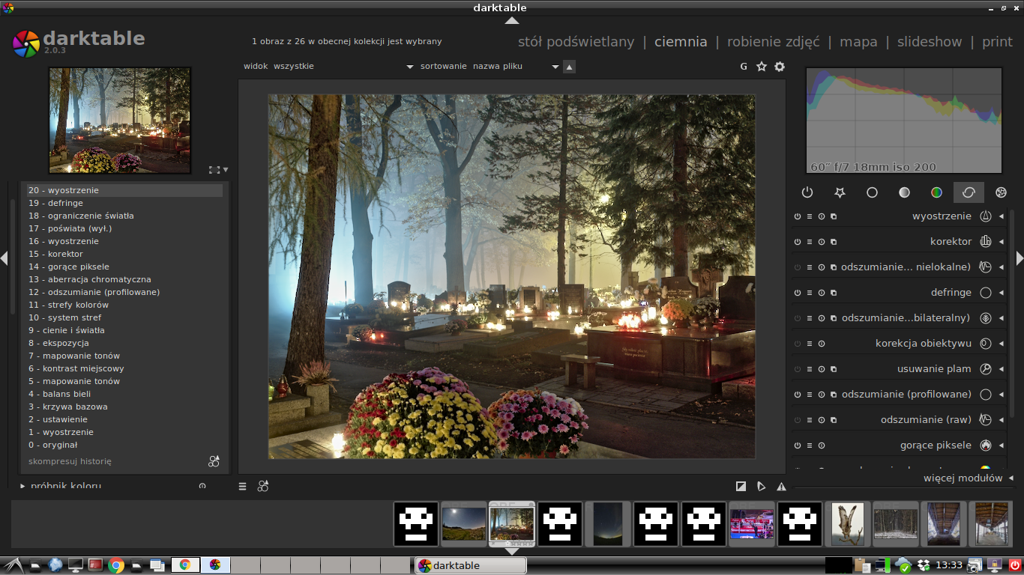Open presets menu for the korektor module
Viewport: 1024px width, 575px height.
pos(810,242)
